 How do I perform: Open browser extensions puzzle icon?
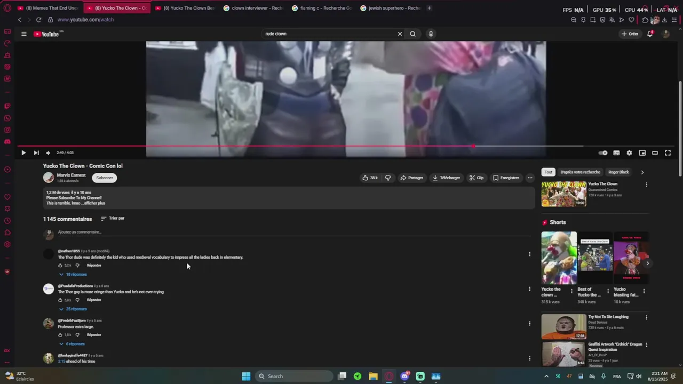(645, 20)
